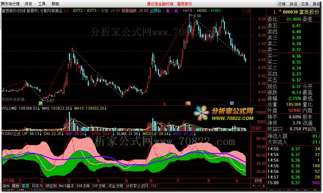
Task: Click the 712 tab in bottom bar
Action: (153, 186)
